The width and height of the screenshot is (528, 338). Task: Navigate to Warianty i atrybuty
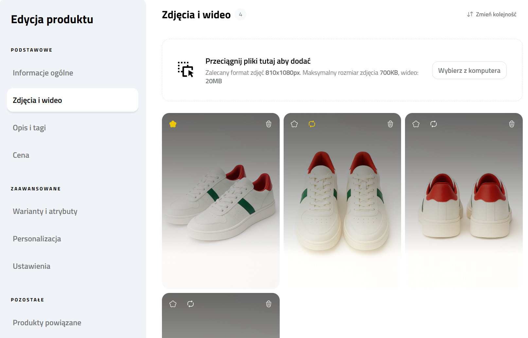[x=45, y=211]
